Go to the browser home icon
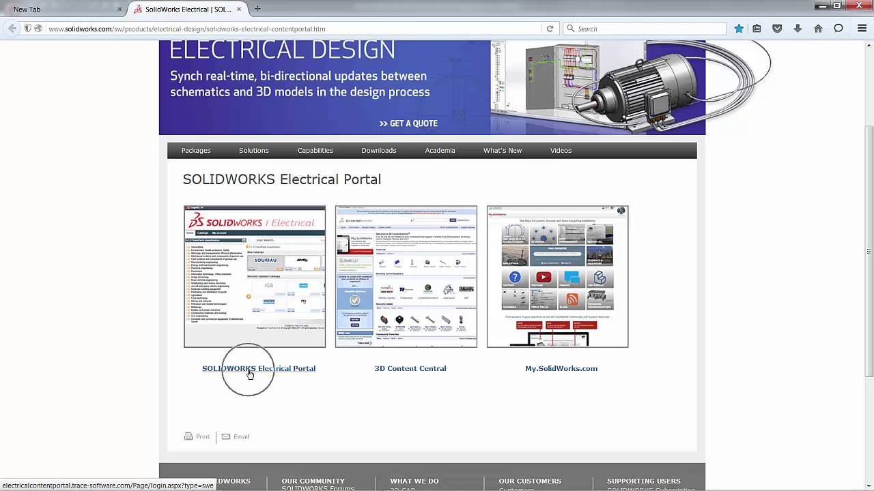This screenshot has width=874, height=491. click(818, 29)
